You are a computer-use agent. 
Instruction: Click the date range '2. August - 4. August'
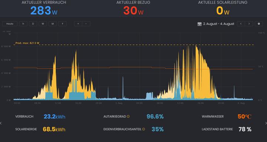[219, 24]
